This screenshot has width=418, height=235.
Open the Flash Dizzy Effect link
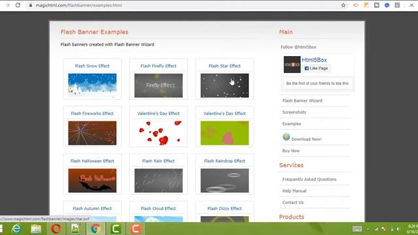click(225, 208)
